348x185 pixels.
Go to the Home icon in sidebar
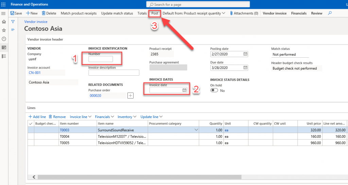(4, 22)
